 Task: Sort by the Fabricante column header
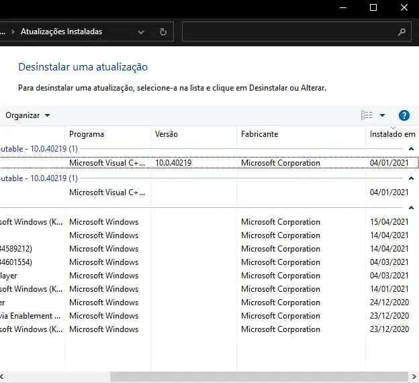(301, 134)
